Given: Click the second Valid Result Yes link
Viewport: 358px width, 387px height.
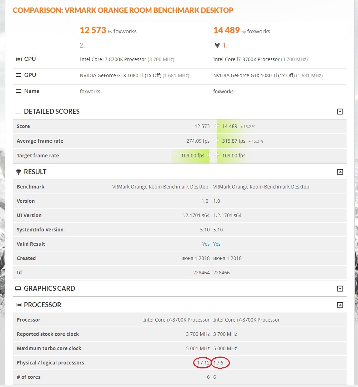Looking at the screenshot, I should [x=217, y=244].
